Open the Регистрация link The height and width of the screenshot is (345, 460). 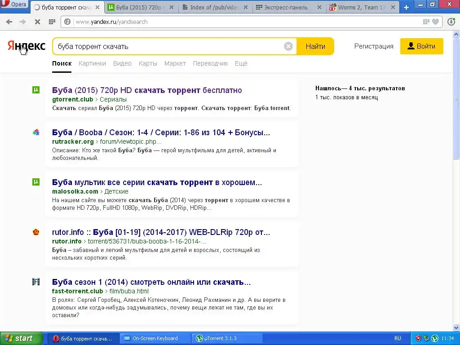(x=374, y=46)
